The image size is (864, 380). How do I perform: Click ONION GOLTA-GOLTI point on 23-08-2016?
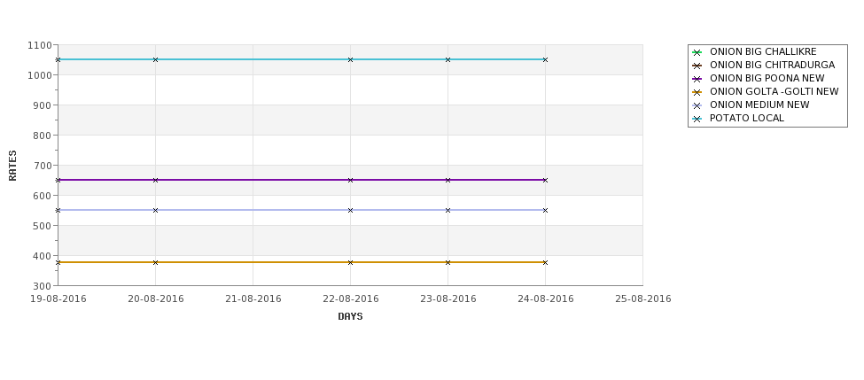448,263
